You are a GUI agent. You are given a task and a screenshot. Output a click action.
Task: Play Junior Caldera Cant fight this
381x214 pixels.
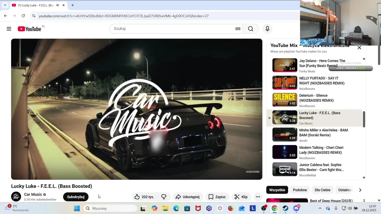[x=314, y=169]
